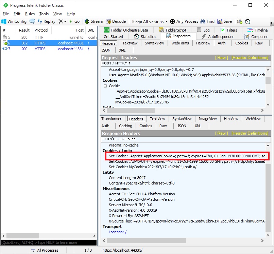
Task: Click the timer stopwatch icon
Action: click(247, 21)
